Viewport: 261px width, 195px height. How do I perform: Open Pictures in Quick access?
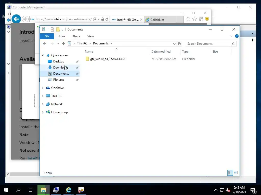click(58, 80)
